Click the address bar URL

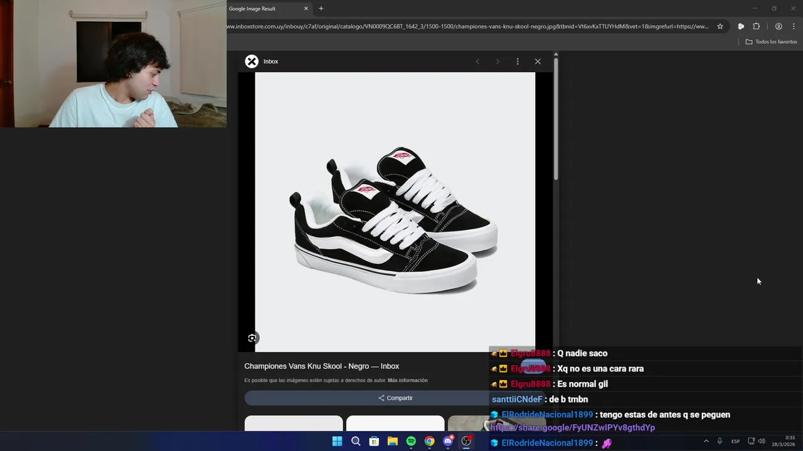[467, 26]
